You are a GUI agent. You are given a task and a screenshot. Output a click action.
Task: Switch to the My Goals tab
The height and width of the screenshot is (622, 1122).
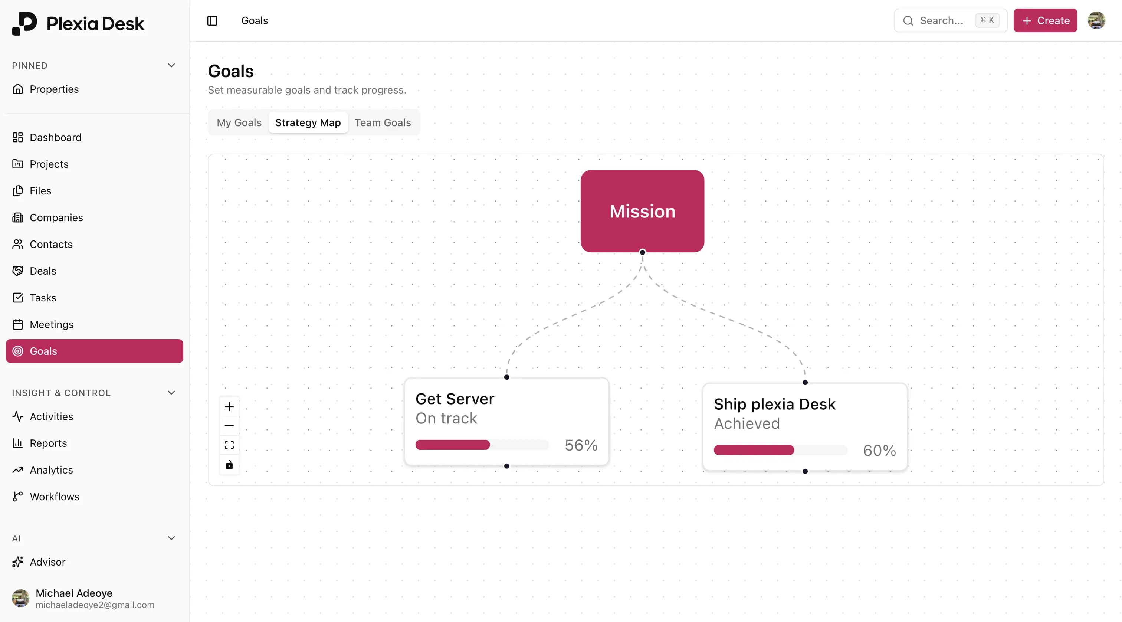[x=239, y=122]
